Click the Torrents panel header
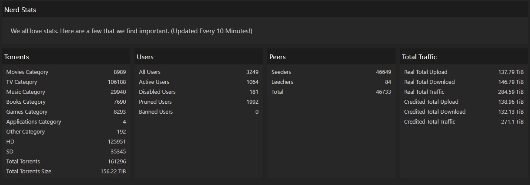The height and width of the screenshot is (185, 530). (x=16, y=57)
